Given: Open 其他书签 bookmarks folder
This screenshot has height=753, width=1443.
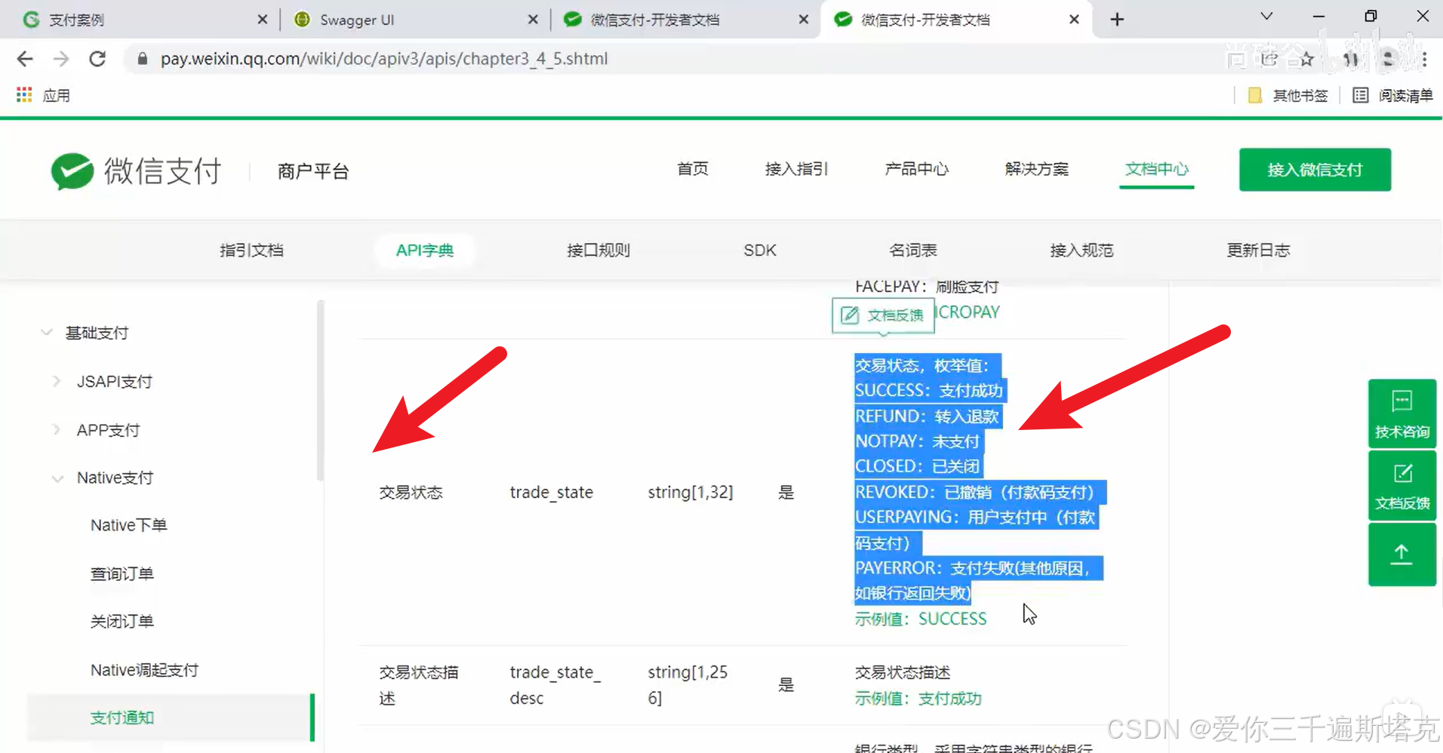Looking at the screenshot, I should [x=1288, y=95].
